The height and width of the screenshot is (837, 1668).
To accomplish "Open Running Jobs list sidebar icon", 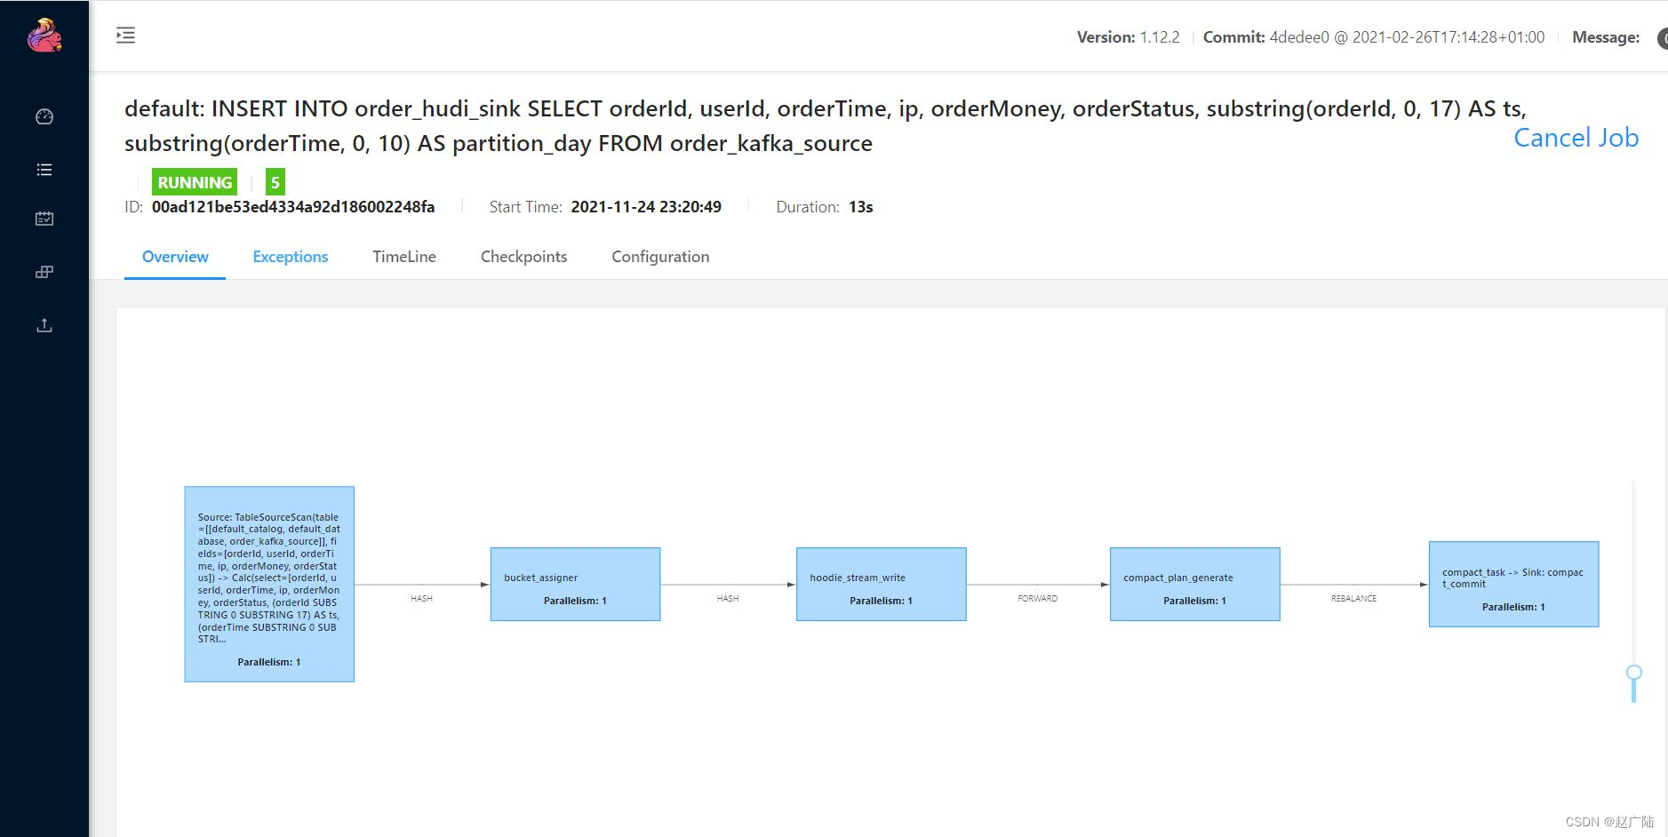I will (44, 170).
